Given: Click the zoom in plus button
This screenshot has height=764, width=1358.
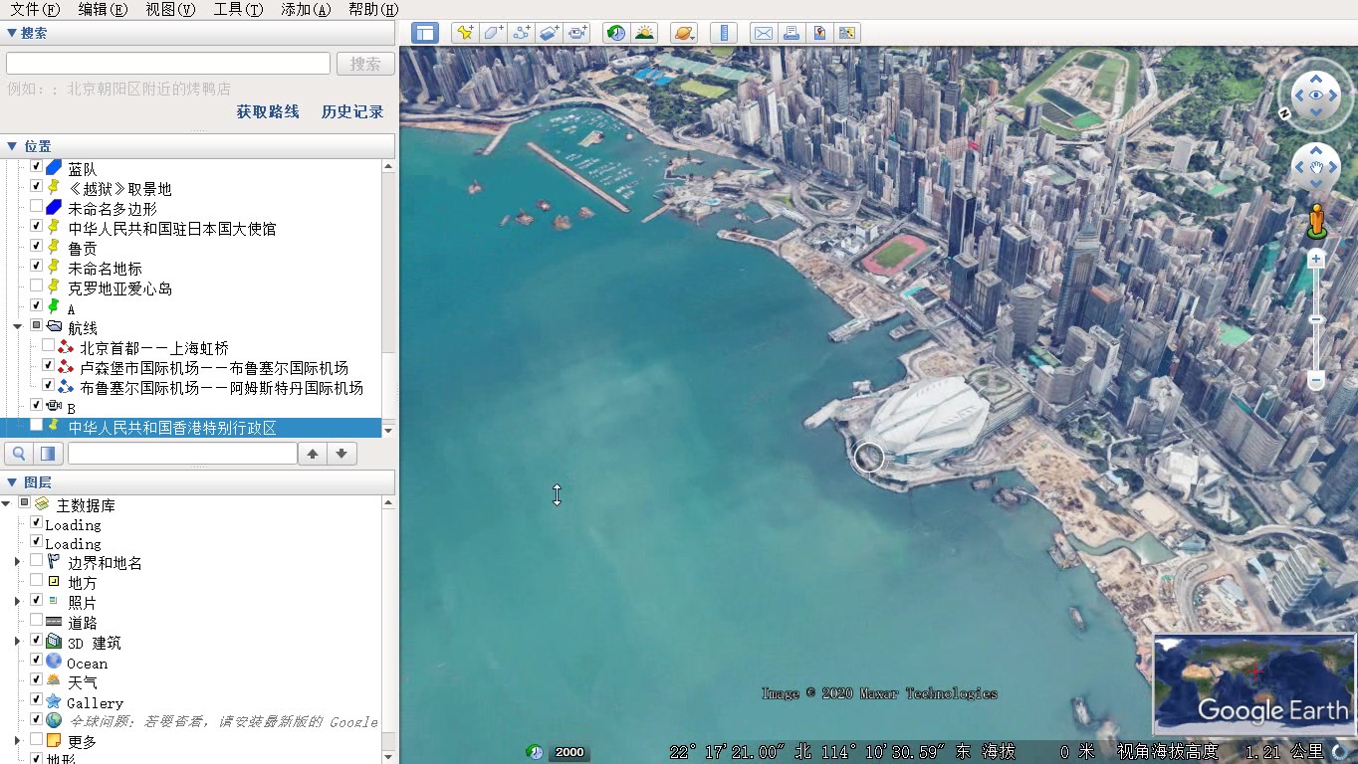Looking at the screenshot, I should (x=1316, y=259).
